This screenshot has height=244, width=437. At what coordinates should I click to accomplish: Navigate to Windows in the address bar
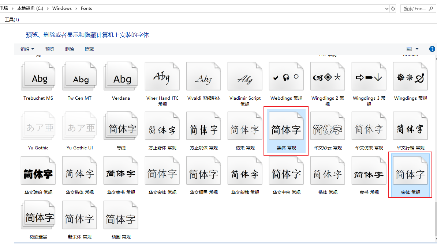[x=62, y=8]
